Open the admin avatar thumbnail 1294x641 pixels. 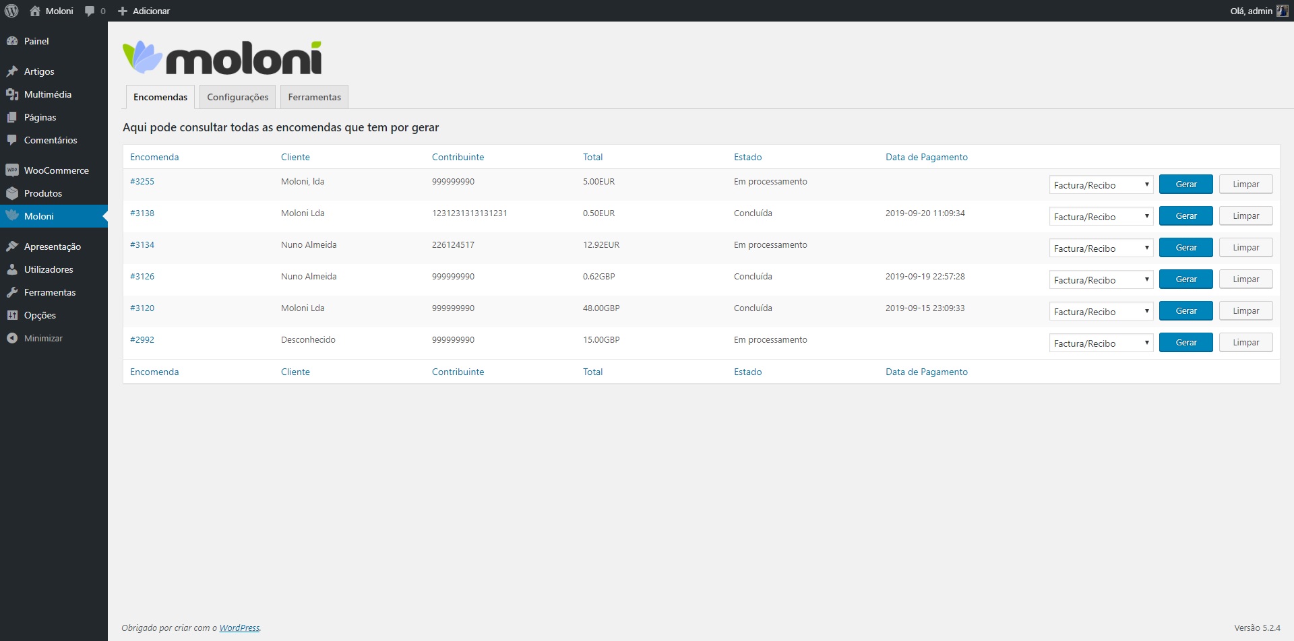click(1282, 11)
